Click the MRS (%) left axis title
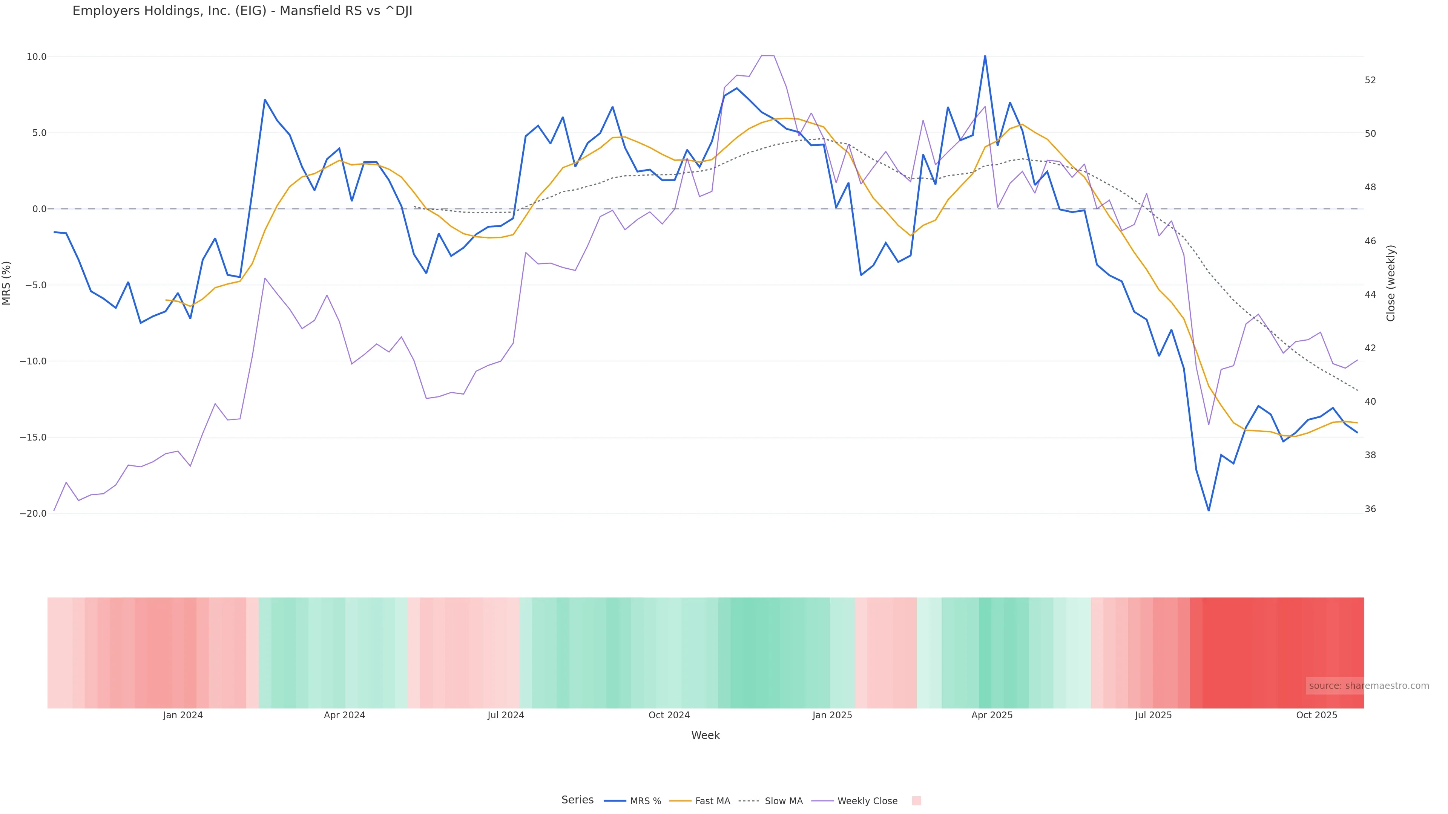This screenshot has width=1448, height=814. coord(7,283)
